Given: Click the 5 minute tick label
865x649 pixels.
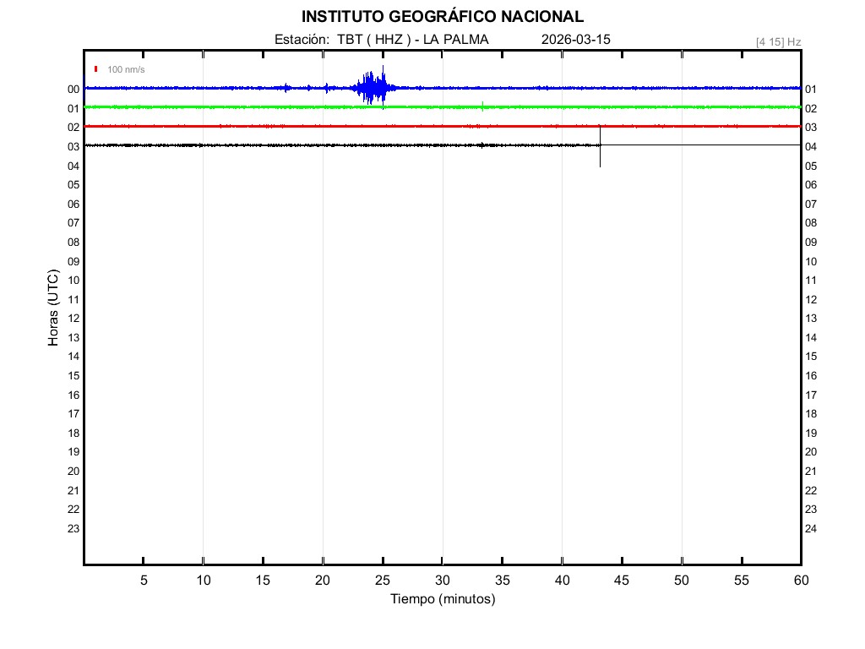Looking at the screenshot, I should click(x=144, y=581).
